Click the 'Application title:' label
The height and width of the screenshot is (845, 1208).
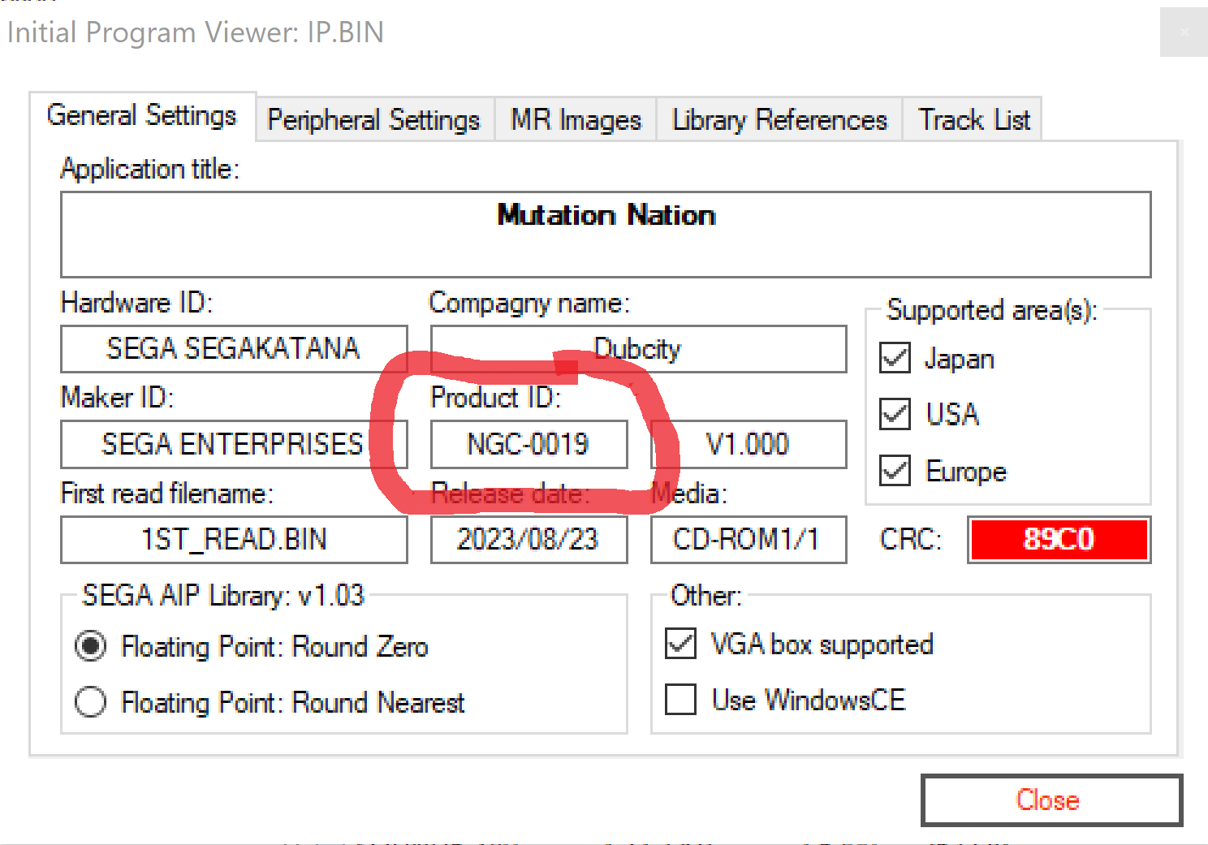coord(150,169)
